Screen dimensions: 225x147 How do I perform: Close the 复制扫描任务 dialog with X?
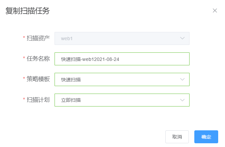point(215,11)
